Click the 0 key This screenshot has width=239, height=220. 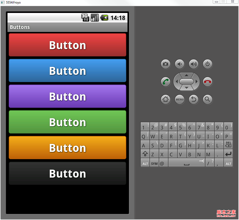click(228, 126)
